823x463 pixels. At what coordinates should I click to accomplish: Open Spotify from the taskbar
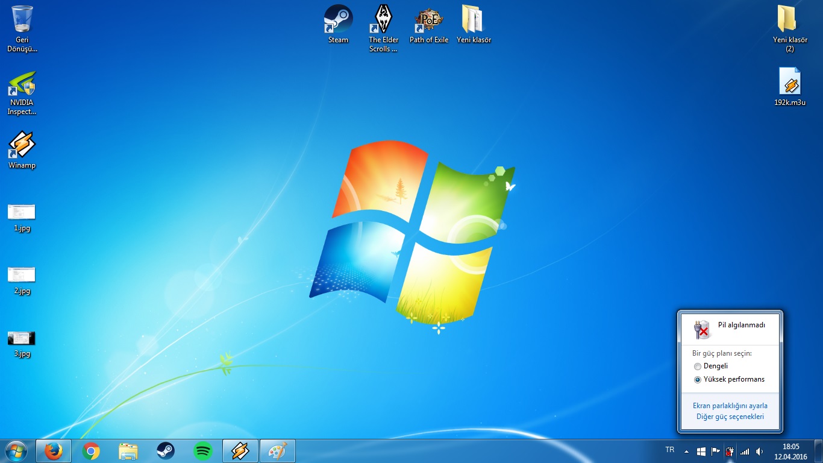(x=203, y=451)
